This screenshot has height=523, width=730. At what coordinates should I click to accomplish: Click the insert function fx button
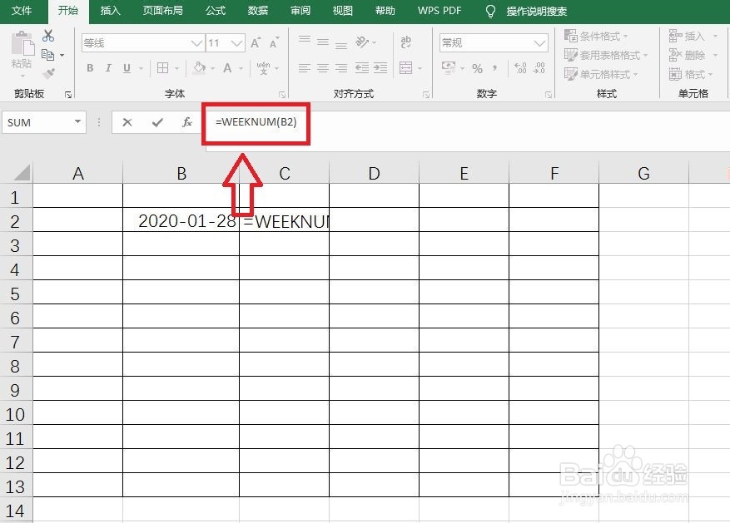(186, 122)
